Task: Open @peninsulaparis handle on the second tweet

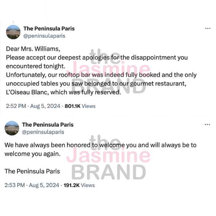Action: click(x=43, y=132)
